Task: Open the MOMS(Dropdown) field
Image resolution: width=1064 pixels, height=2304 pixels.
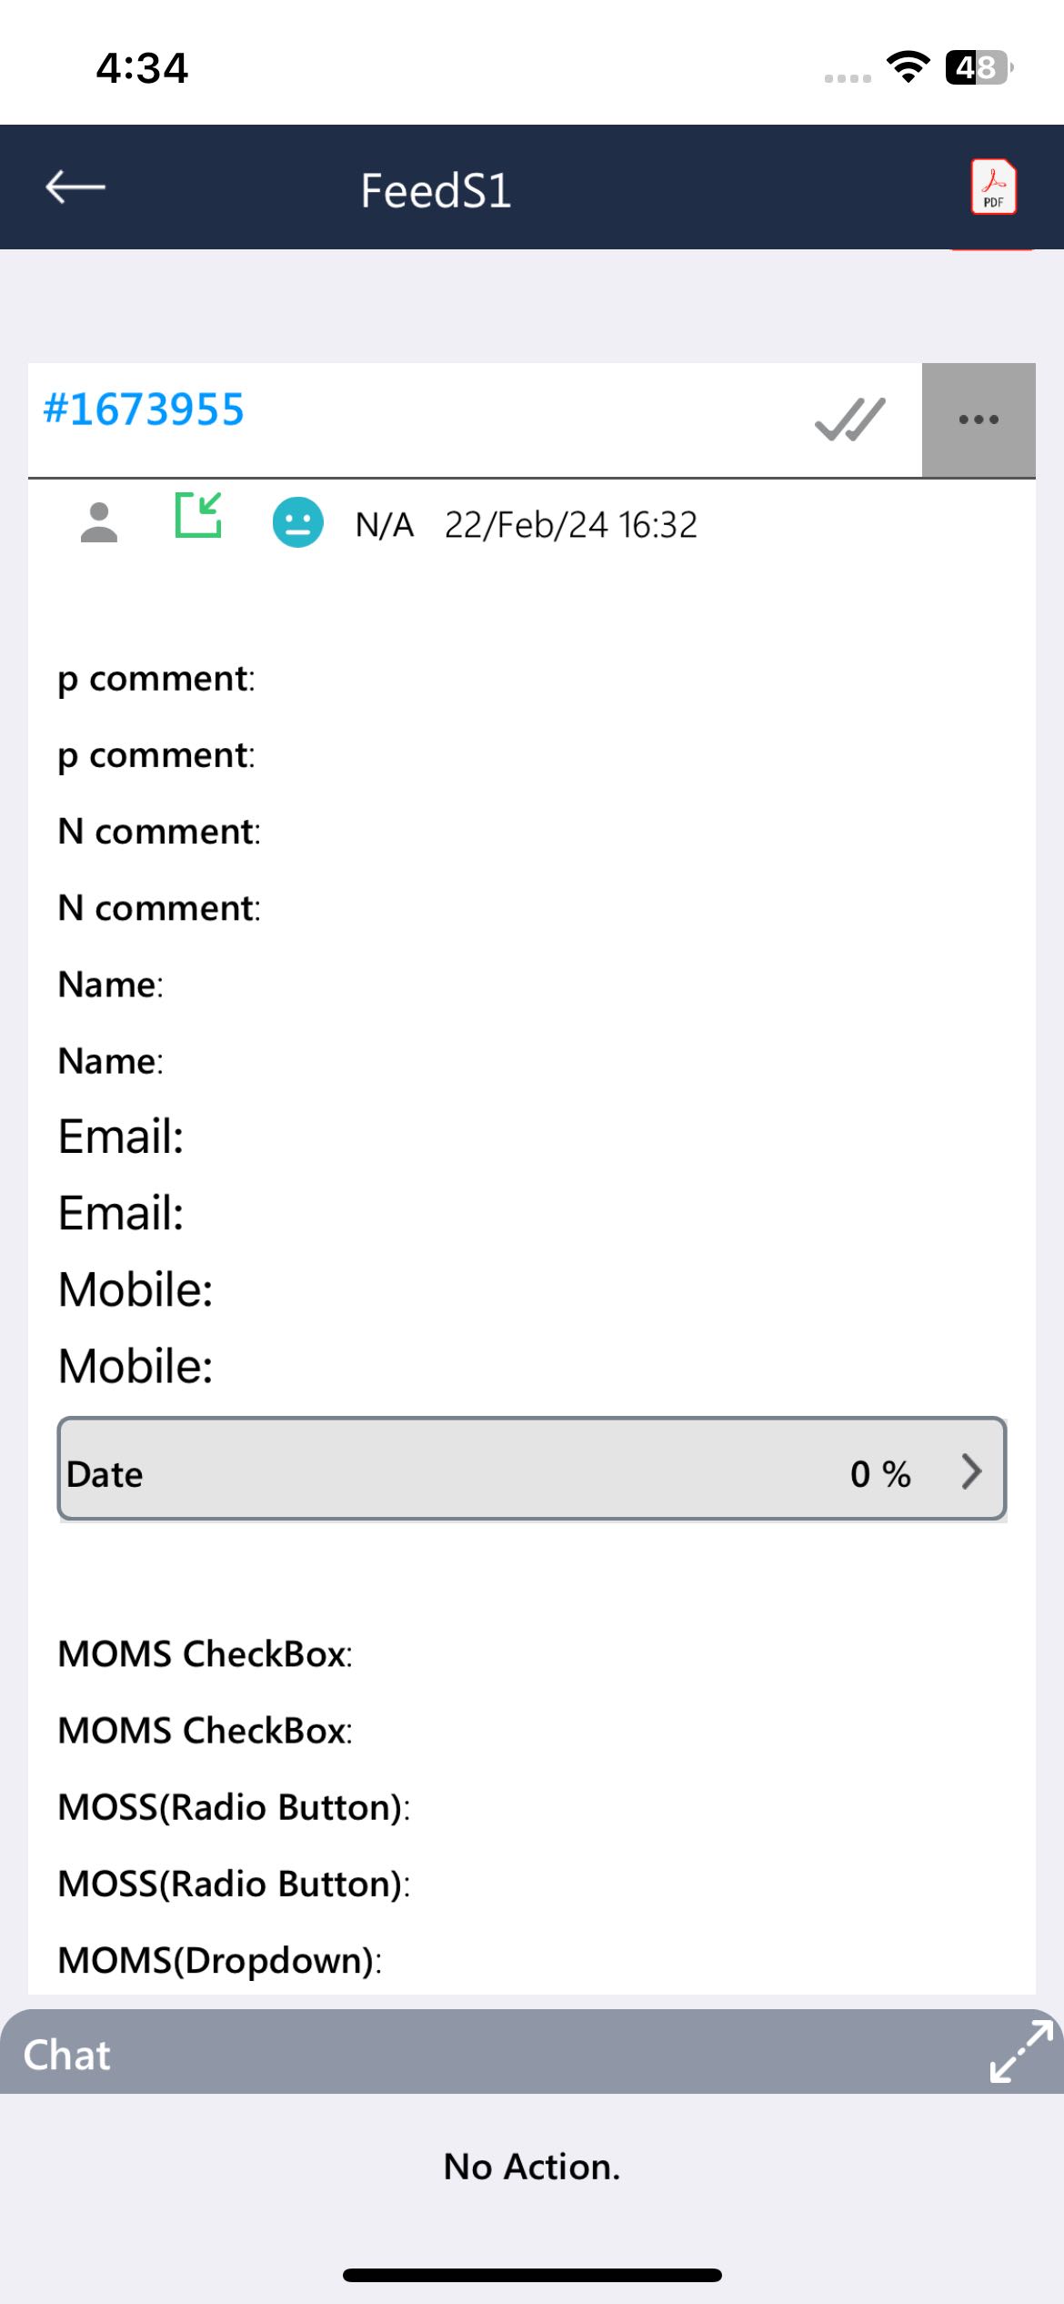Action: click(x=219, y=1959)
